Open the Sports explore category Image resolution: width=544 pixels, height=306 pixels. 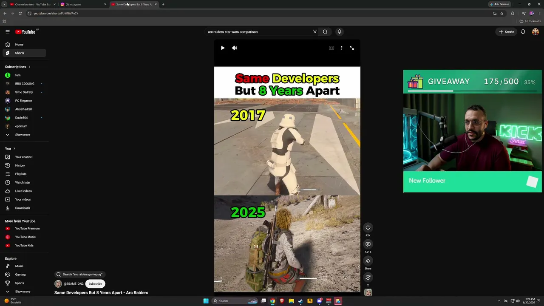(24, 283)
